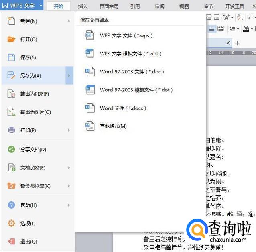Click the 分享文档(D) menu label

coord(33,149)
